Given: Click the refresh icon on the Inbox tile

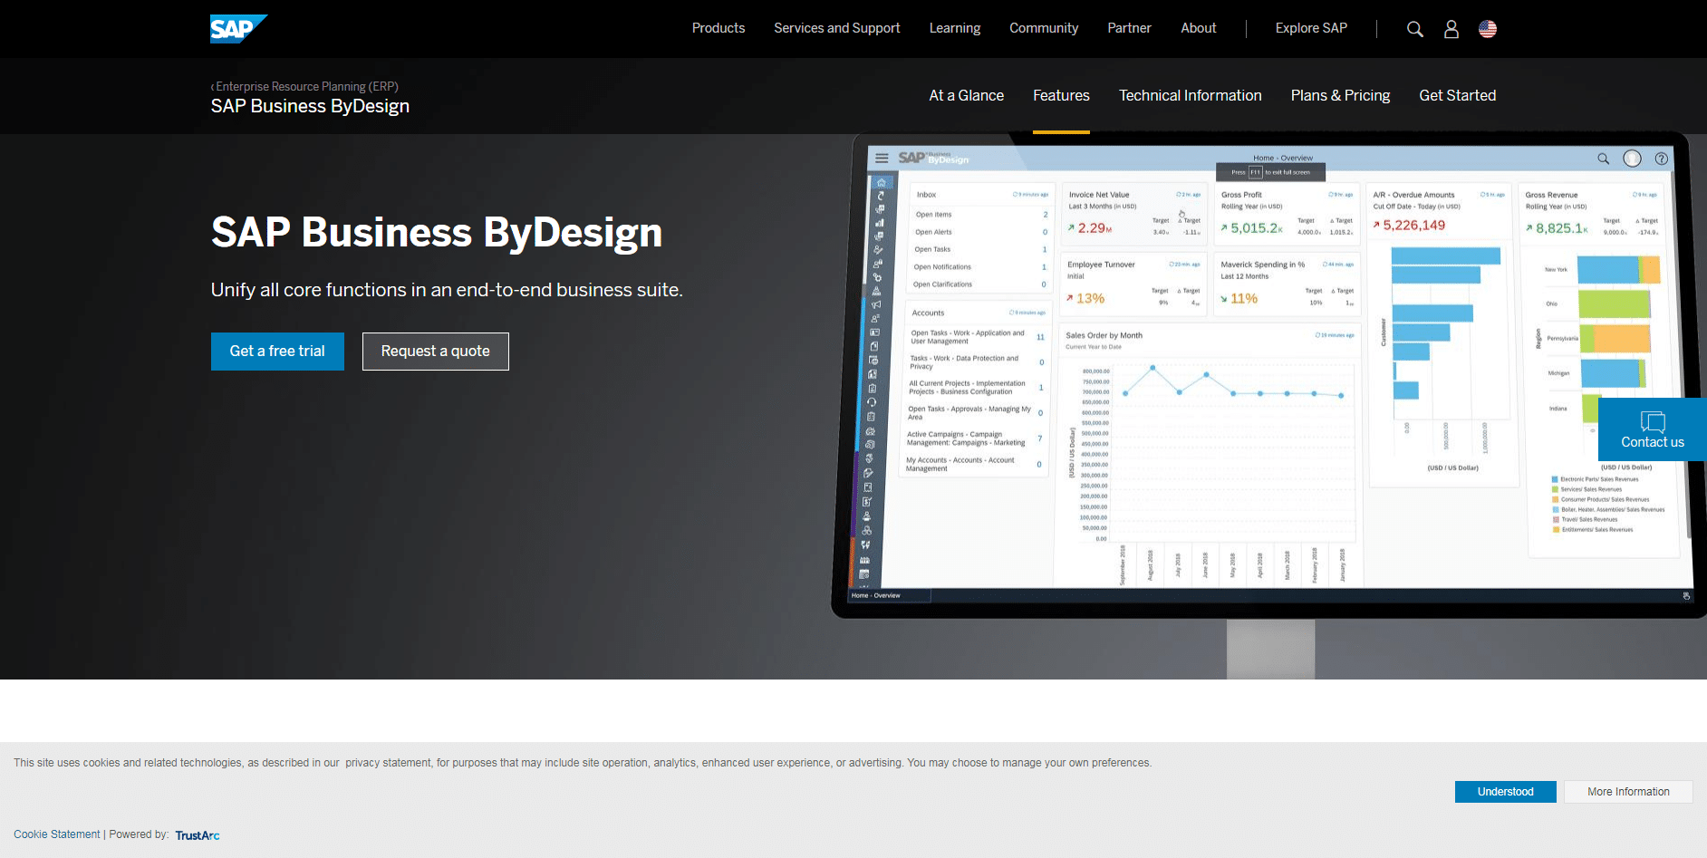Looking at the screenshot, I should [1015, 194].
